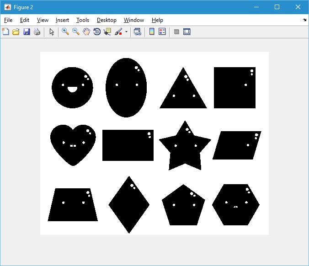Expand the brush color dropdown arrow
Screen dimensions: 309x266
[x=126, y=32]
